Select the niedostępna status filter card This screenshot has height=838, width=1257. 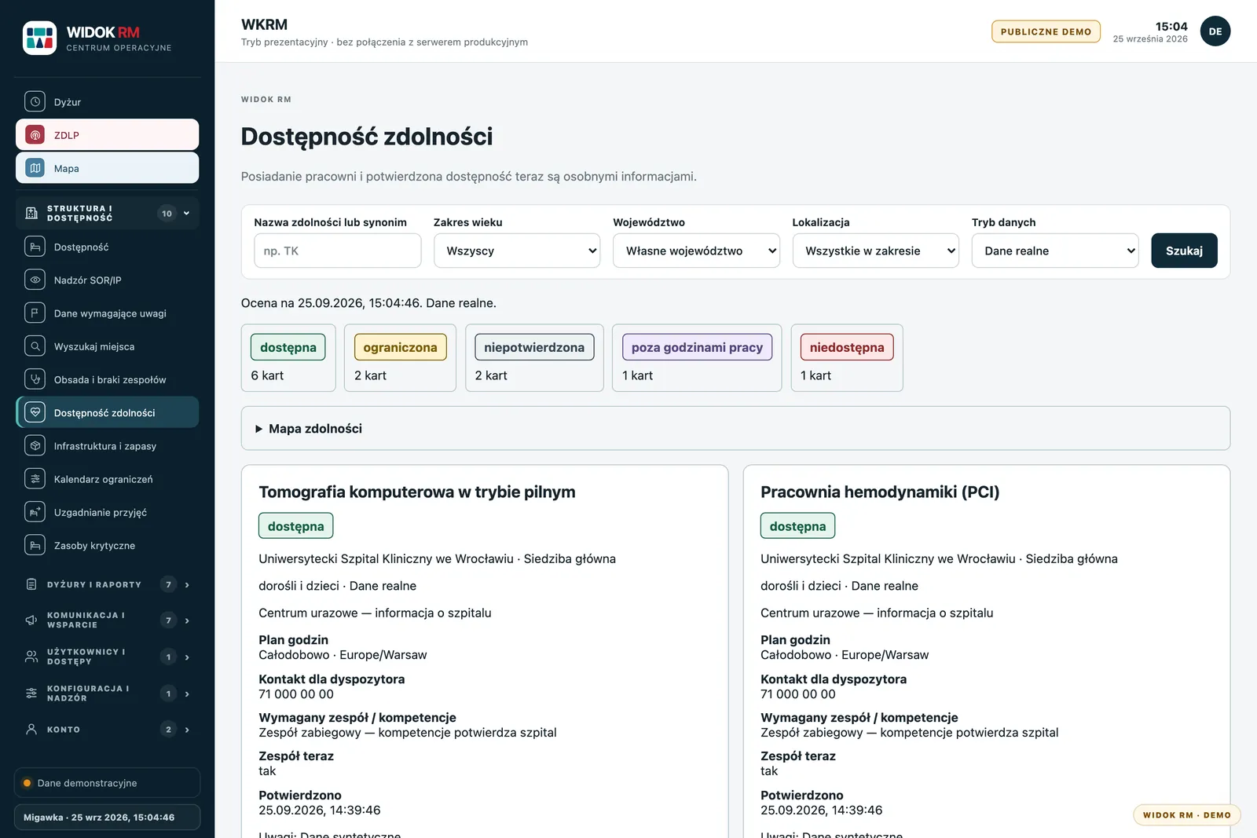click(847, 358)
